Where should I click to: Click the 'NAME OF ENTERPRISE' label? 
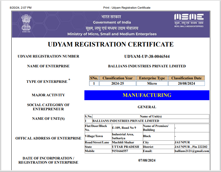pyautogui.click(x=48, y=66)
